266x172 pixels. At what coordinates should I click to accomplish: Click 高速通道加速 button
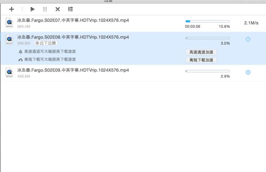tap(201, 52)
